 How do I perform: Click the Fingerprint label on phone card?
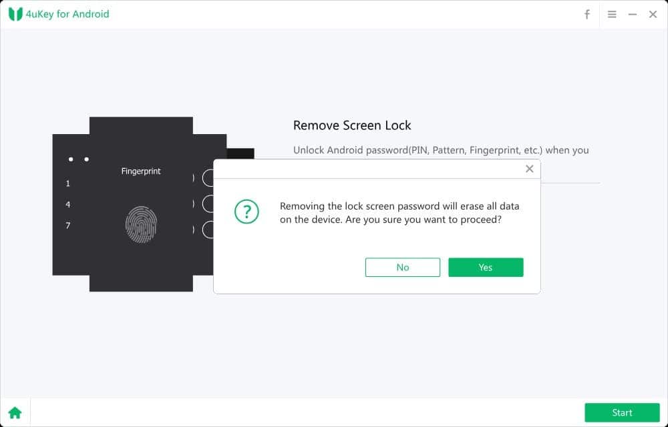[x=141, y=171]
